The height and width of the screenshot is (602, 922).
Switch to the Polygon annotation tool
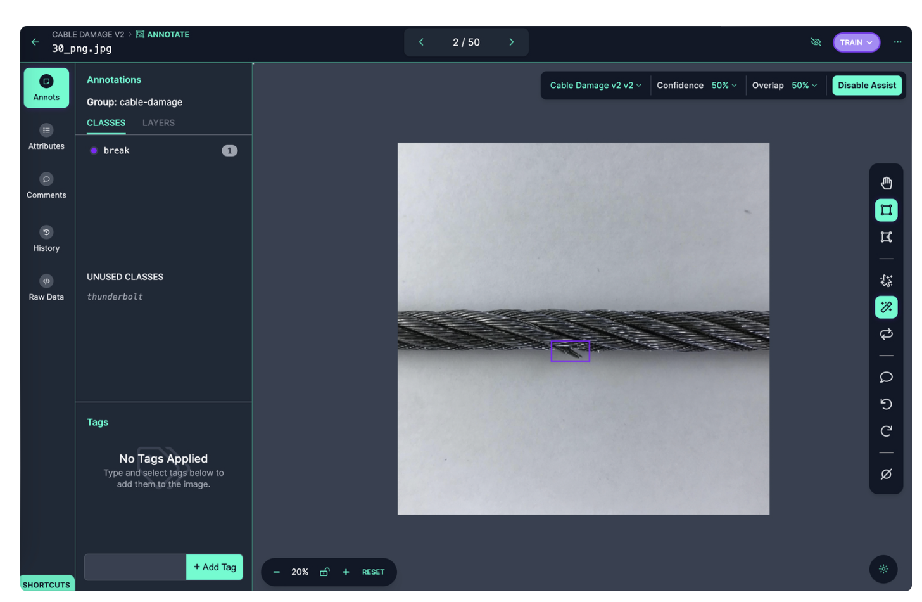886,236
